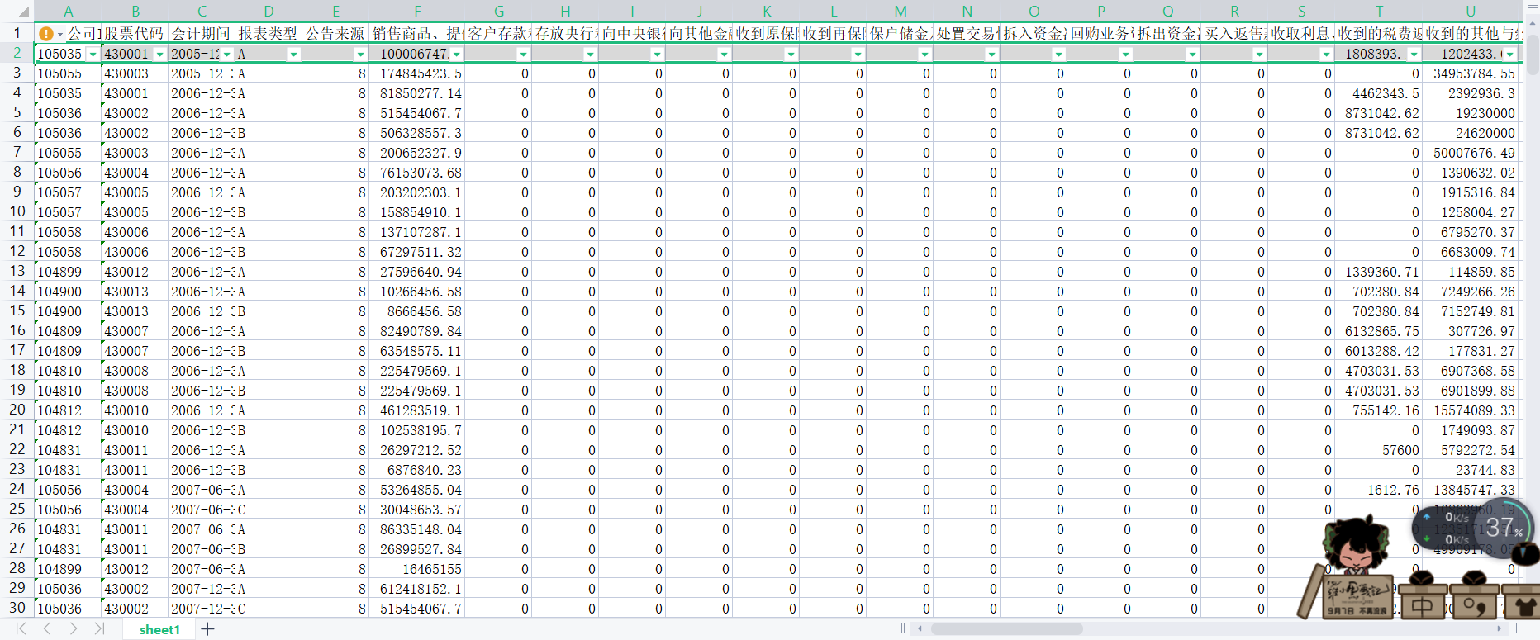Viewport: 1540px width, 640px height.
Task: Open the filter dropdown in column C 会计期间
Action: (x=226, y=55)
